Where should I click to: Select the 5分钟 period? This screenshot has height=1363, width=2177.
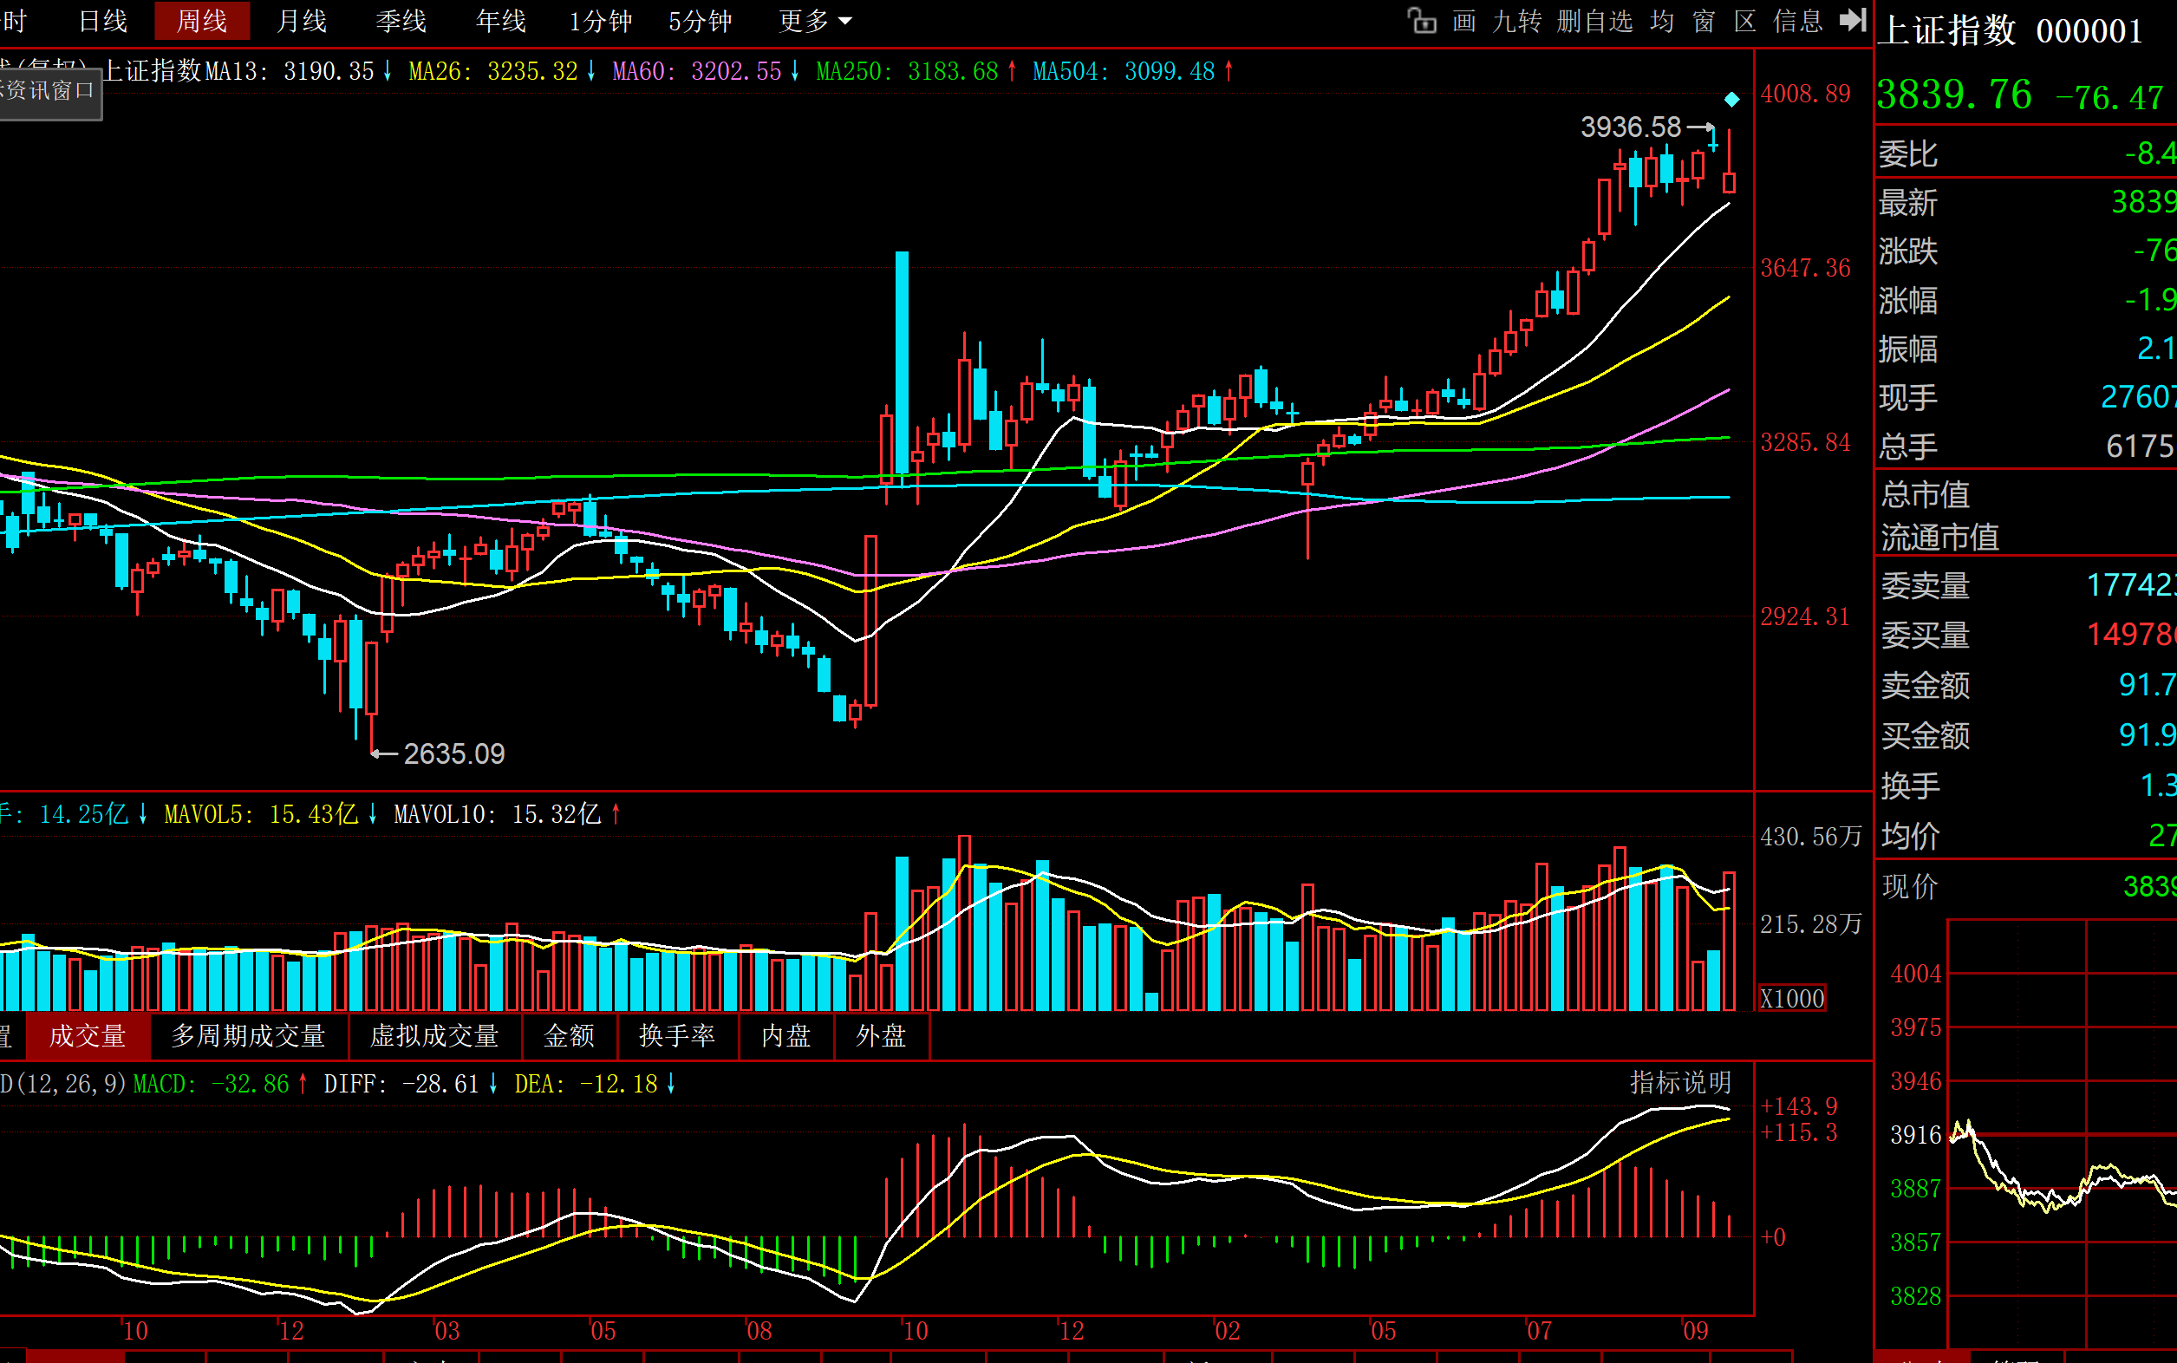(700, 21)
